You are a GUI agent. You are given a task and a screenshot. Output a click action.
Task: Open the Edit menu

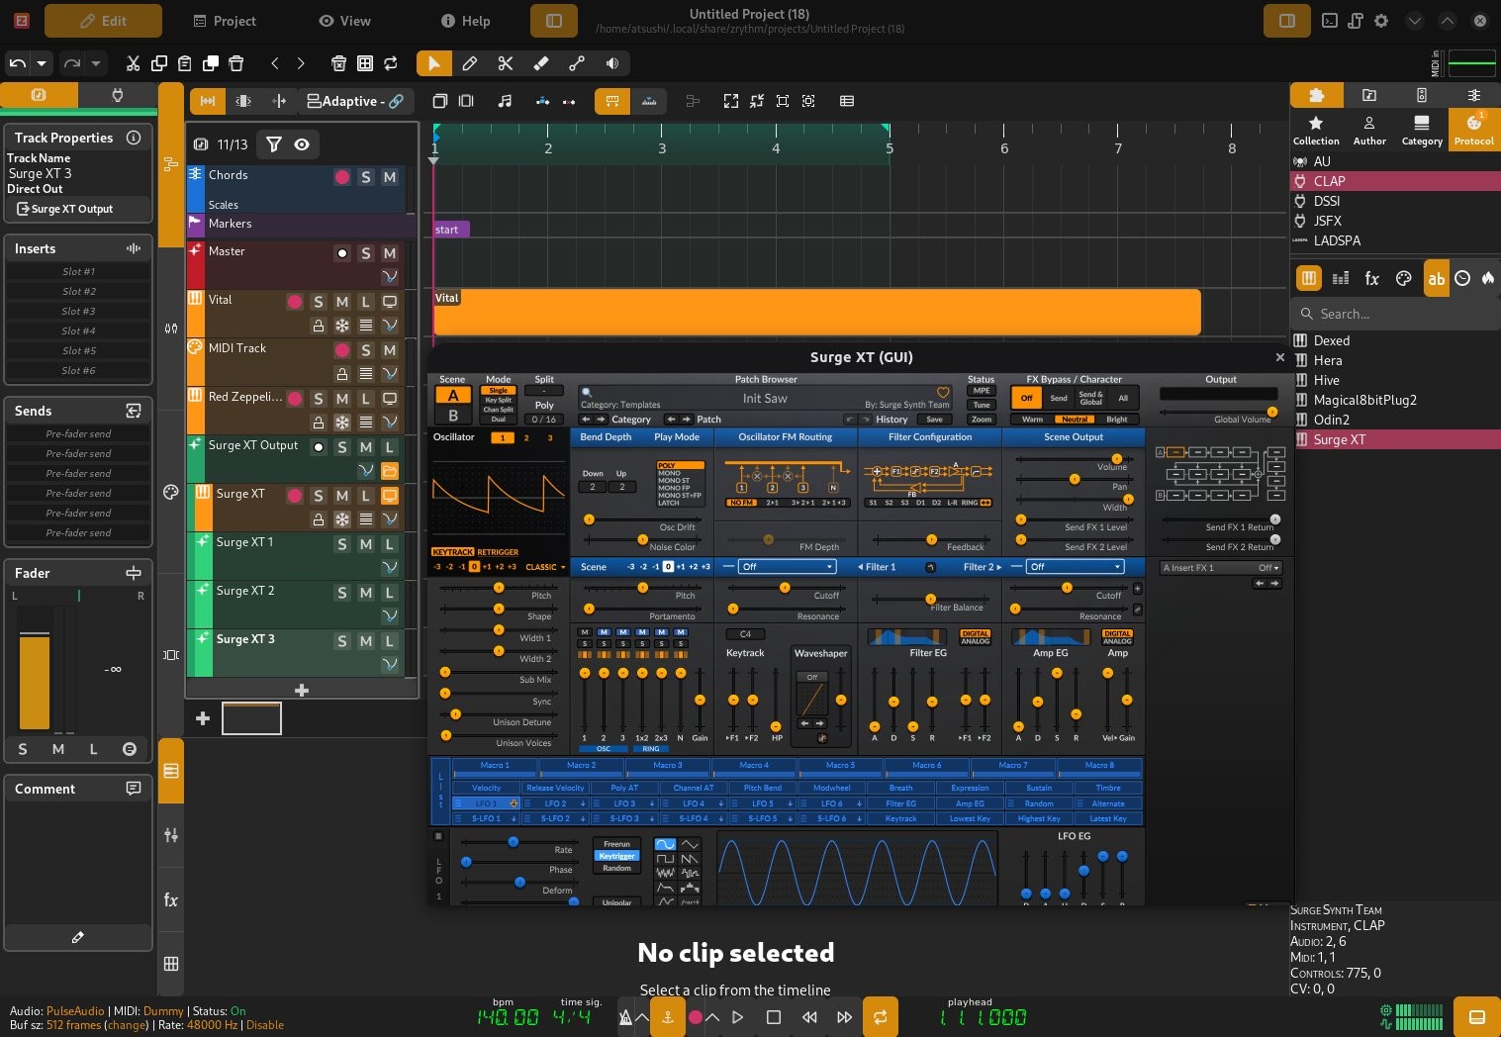coord(103,21)
